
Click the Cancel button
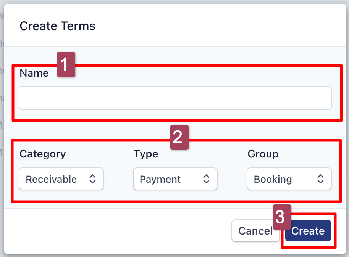tap(255, 231)
